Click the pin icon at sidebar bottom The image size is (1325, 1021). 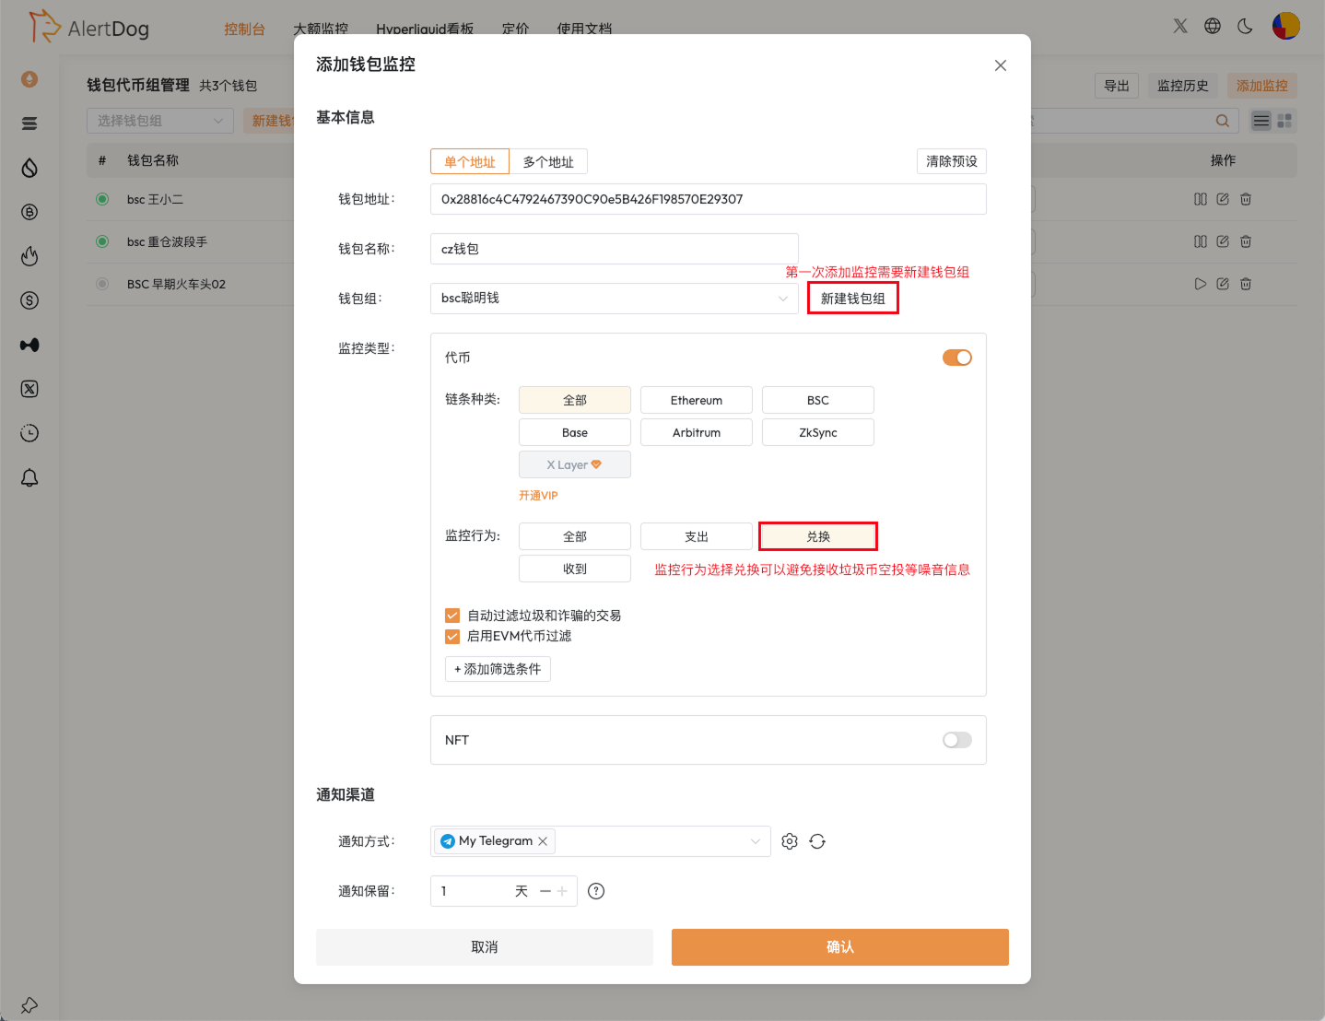[x=29, y=1005]
